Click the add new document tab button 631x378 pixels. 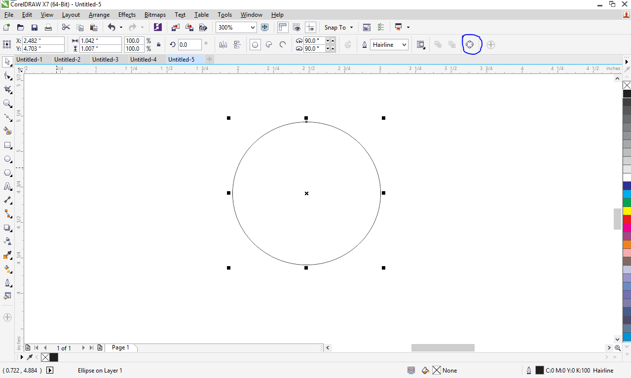coord(209,60)
